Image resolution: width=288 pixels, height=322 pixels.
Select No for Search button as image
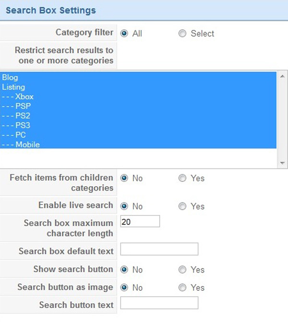point(124,287)
